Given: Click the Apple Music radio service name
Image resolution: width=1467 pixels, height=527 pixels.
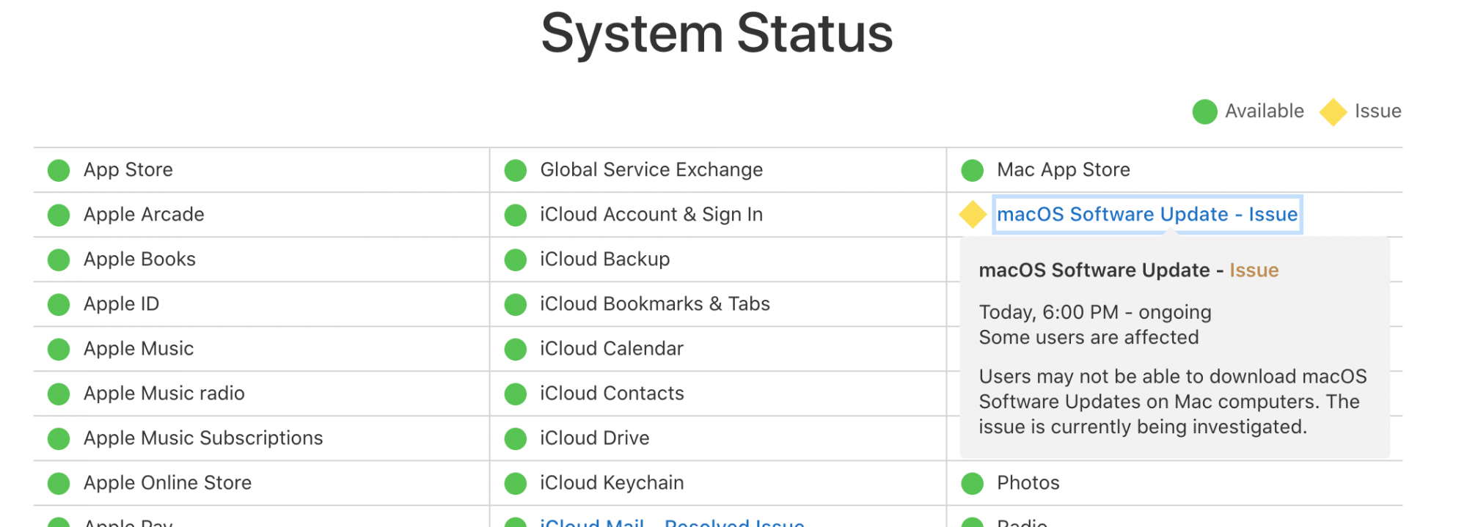Looking at the screenshot, I should (164, 394).
